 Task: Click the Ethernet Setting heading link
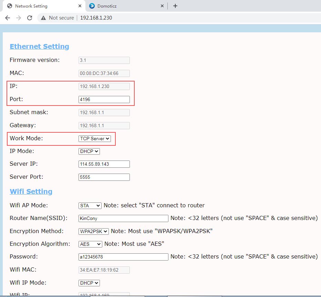click(x=39, y=47)
